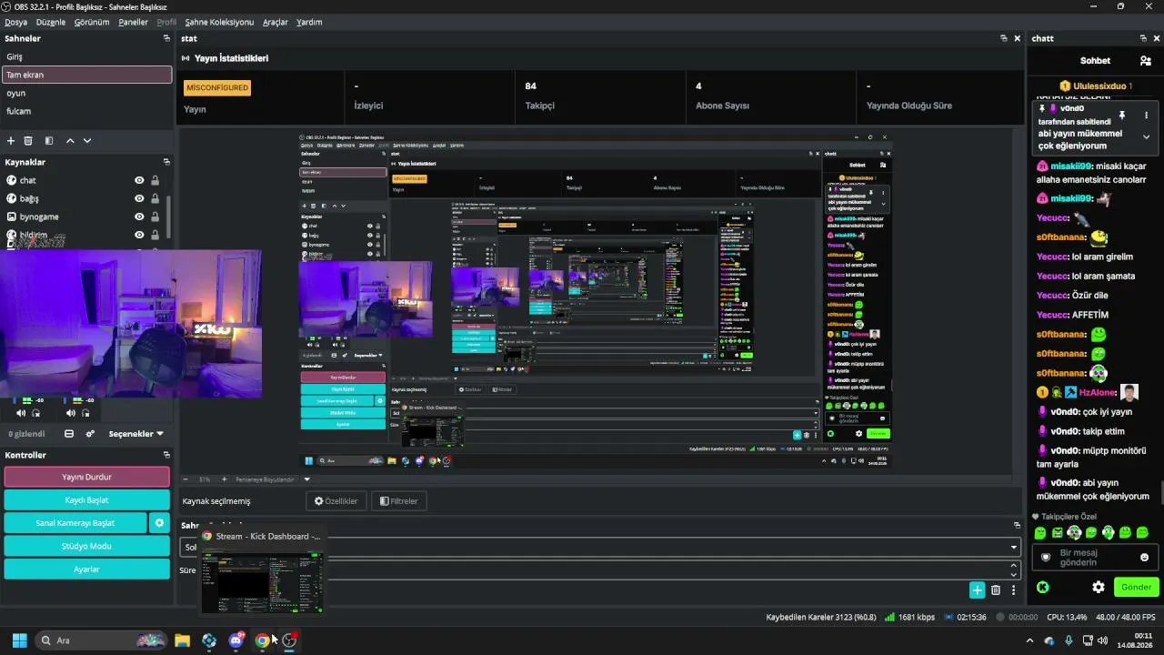Screen dimensions: 1164x655
Task: Float the Sahneler dock panel
Action: pyautogui.click(x=166, y=38)
